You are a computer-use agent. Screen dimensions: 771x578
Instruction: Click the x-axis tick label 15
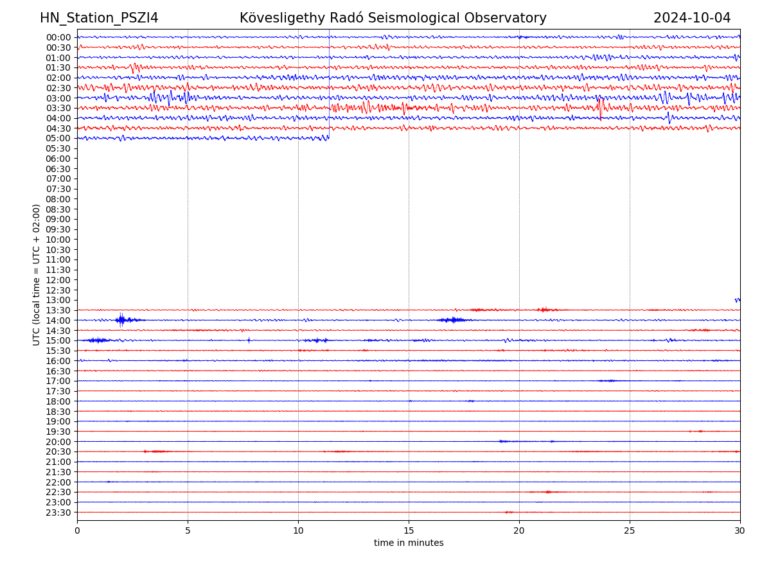tap(409, 531)
